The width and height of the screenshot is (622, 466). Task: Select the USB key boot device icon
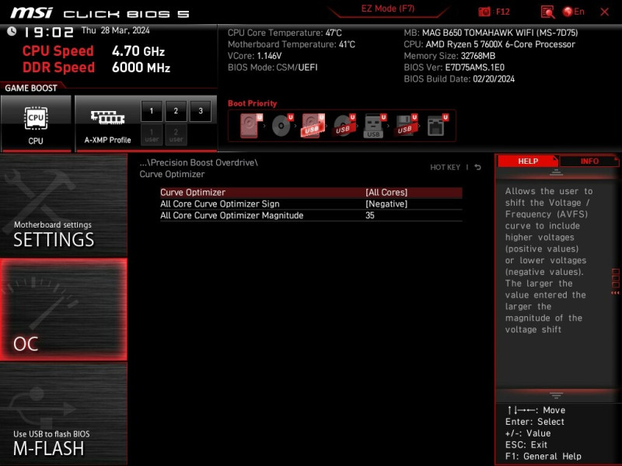(x=375, y=126)
